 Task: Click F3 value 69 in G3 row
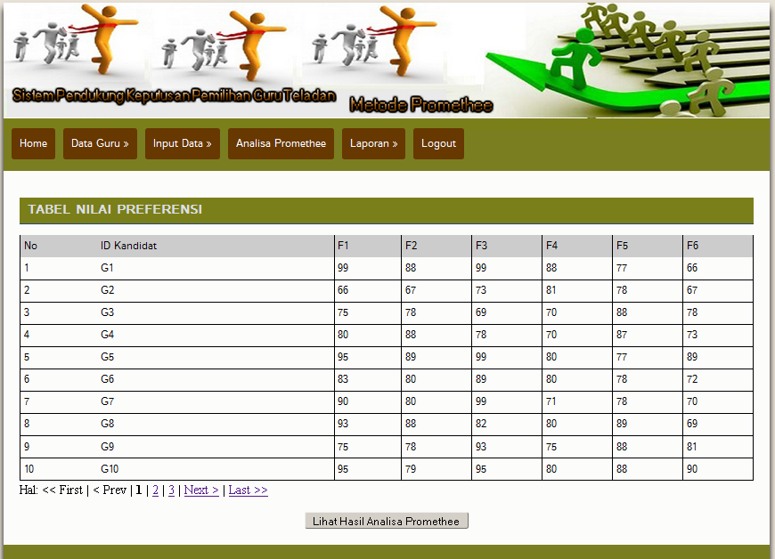click(507, 312)
